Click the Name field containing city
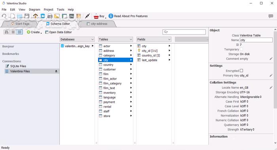Viewport: 277px width, 150px height. 256,40
